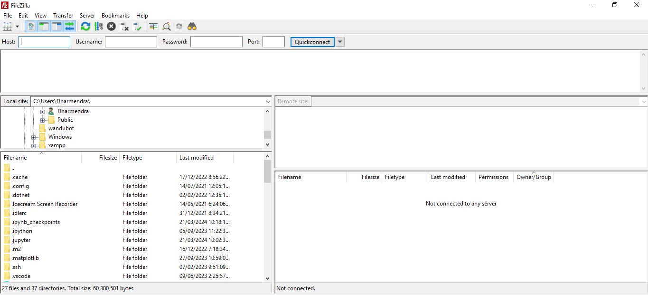Expand the Public folder node

coord(42,120)
